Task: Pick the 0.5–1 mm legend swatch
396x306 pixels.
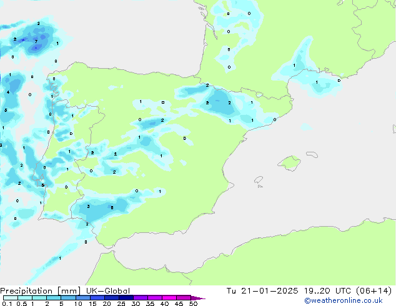Action: click(x=25, y=298)
